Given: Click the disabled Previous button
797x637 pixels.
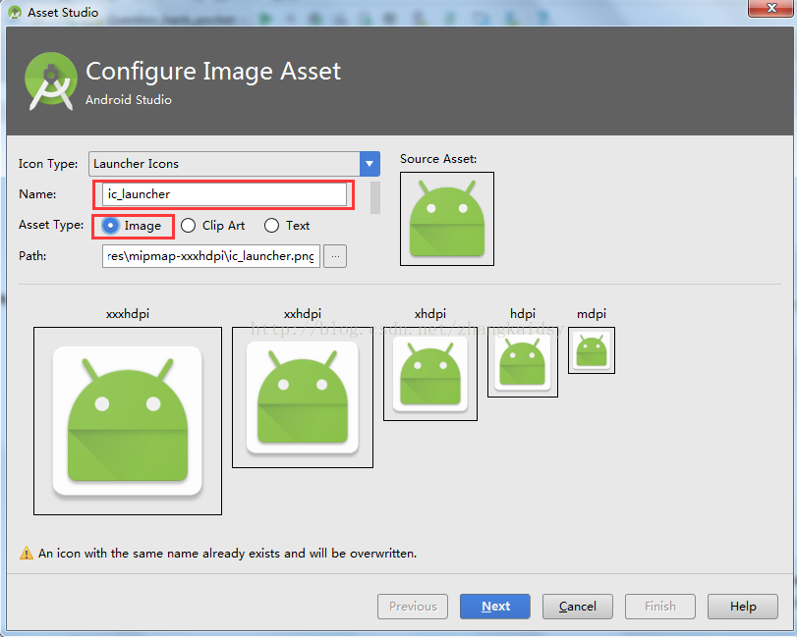Looking at the screenshot, I should [413, 607].
